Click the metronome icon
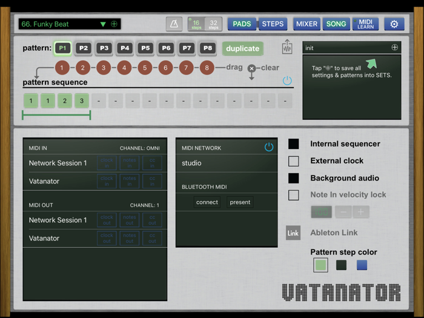Screen dimensions: 424x318 pyautogui.click(x=174, y=24)
